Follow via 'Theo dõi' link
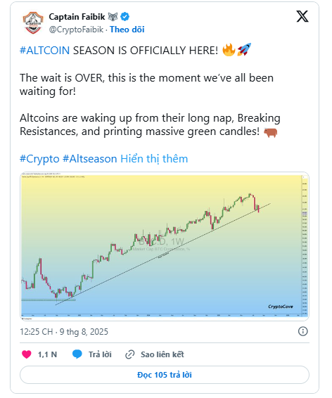 click(x=127, y=30)
